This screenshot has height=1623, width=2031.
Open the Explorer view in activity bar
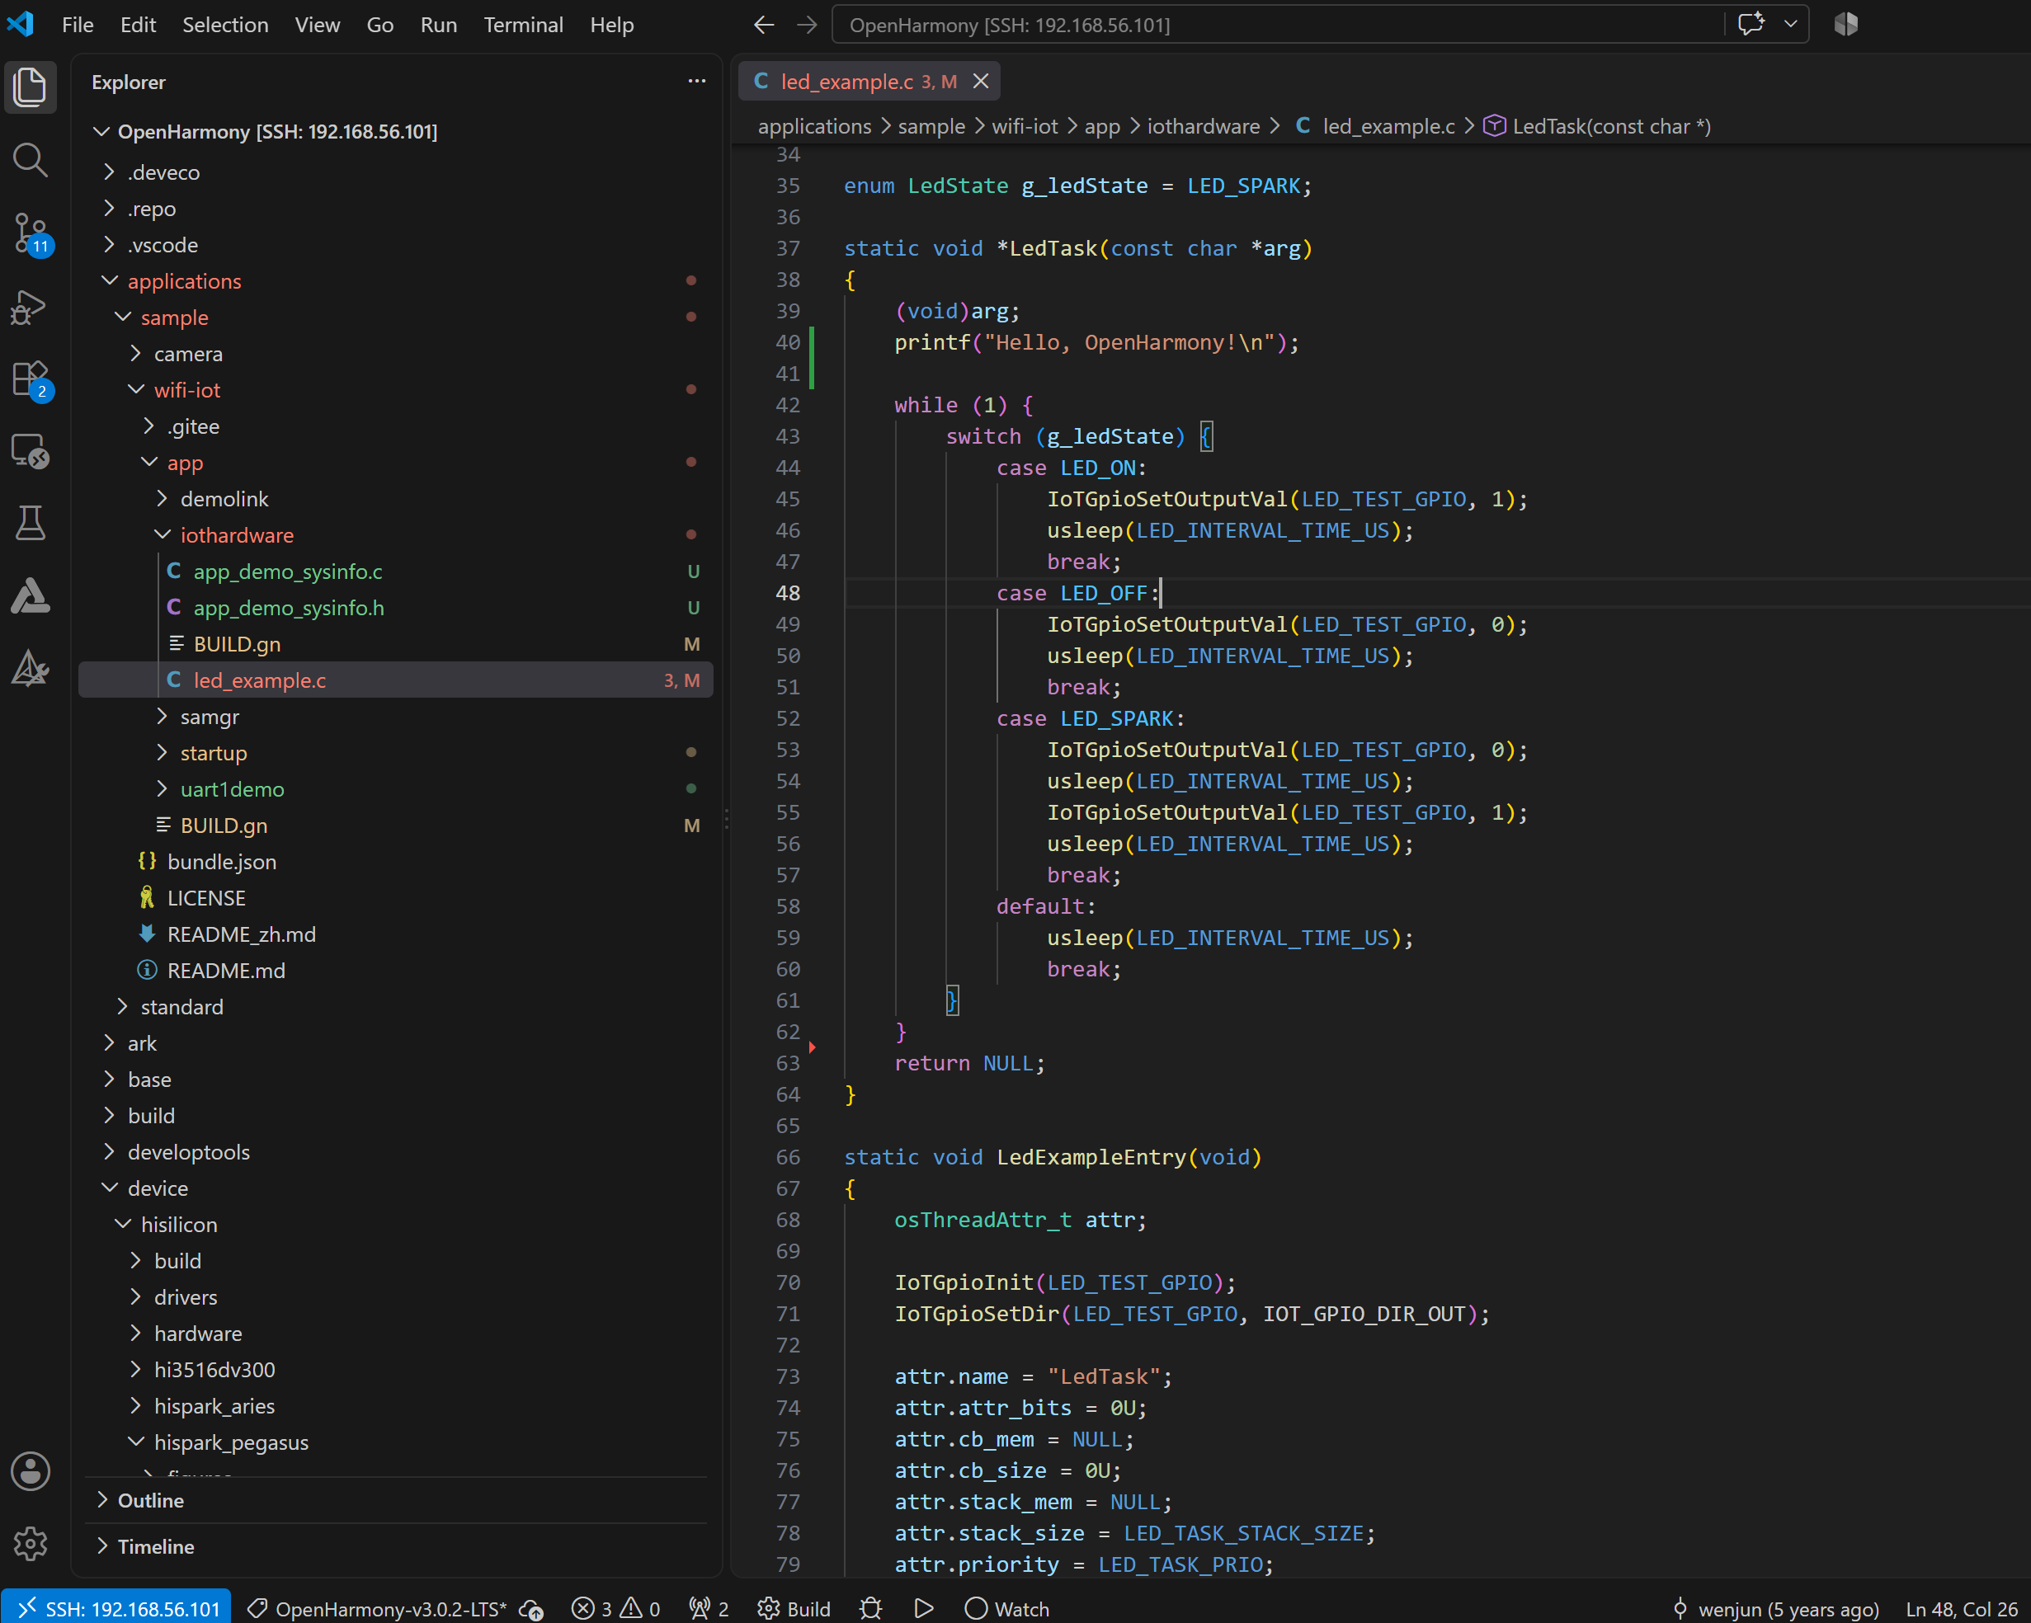pyautogui.click(x=31, y=87)
